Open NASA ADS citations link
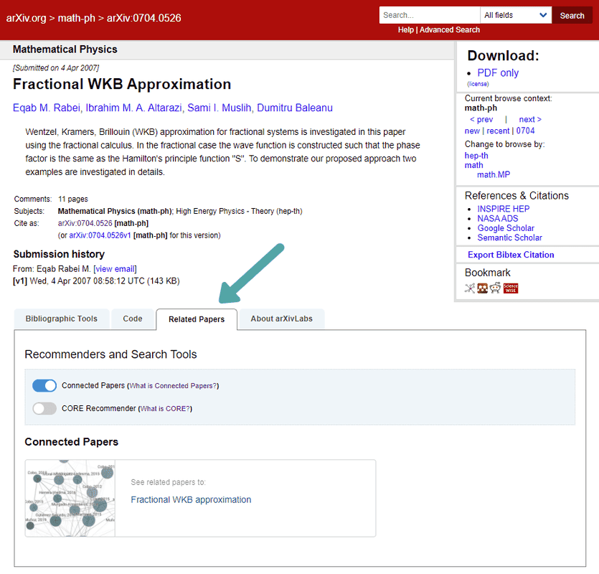Image resolution: width=599 pixels, height=574 pixels. 497,219
